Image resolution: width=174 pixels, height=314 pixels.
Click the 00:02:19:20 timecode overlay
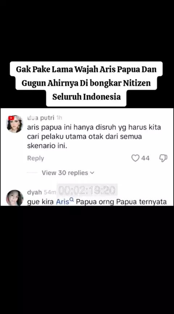tap(87, 190)
